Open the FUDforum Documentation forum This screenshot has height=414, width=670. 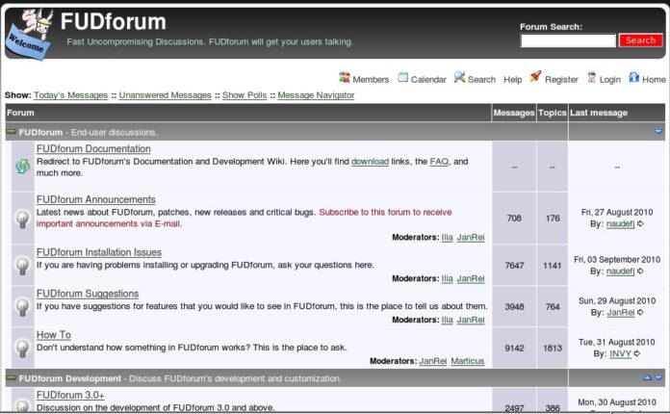tap(93, 148)
